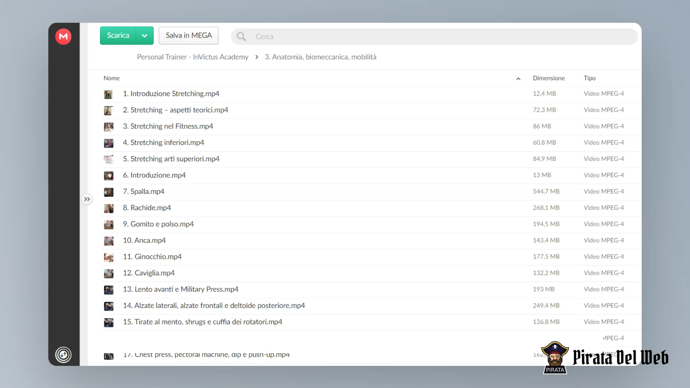Click thumbnail of 15. Tirate al mento
Image resolution: width=690 pixels, height=388 pixels.
[108, 322]
